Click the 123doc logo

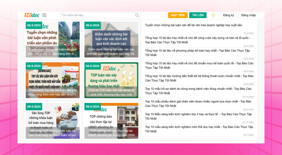coord(31,15)
